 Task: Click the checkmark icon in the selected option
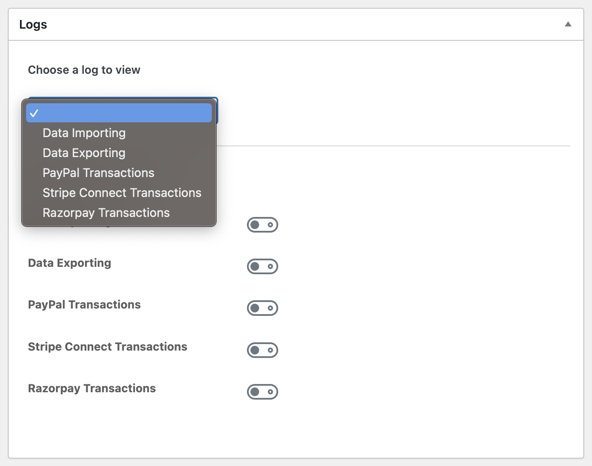pyautogui.click(x=34, y=113)
